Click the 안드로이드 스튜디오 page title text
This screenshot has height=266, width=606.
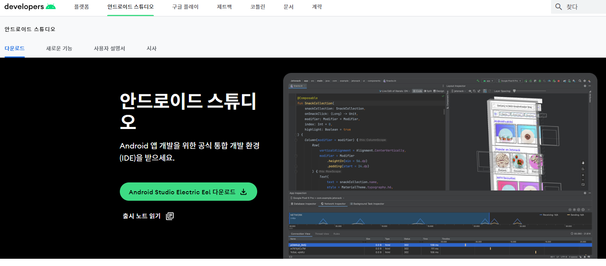click(x=30, y=29)
